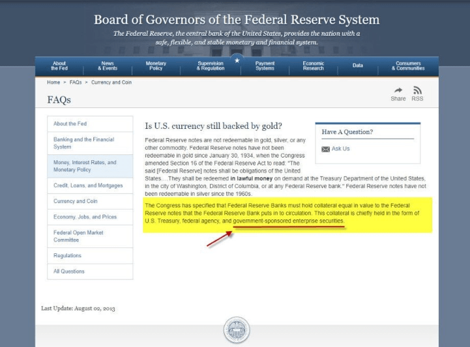Open the About the Fed menu

tap(59, 66)
